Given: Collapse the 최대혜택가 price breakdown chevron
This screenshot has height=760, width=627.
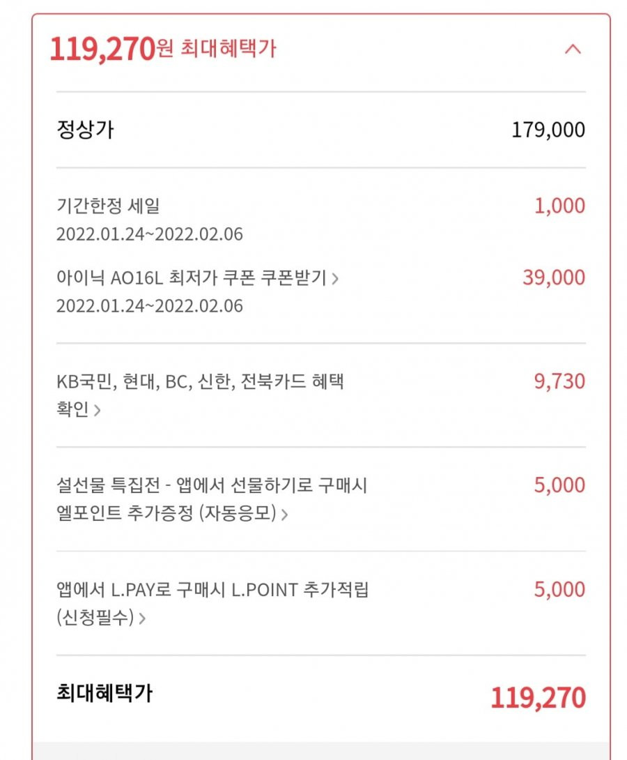Looking at the screenshot, I should coord(573,50).
